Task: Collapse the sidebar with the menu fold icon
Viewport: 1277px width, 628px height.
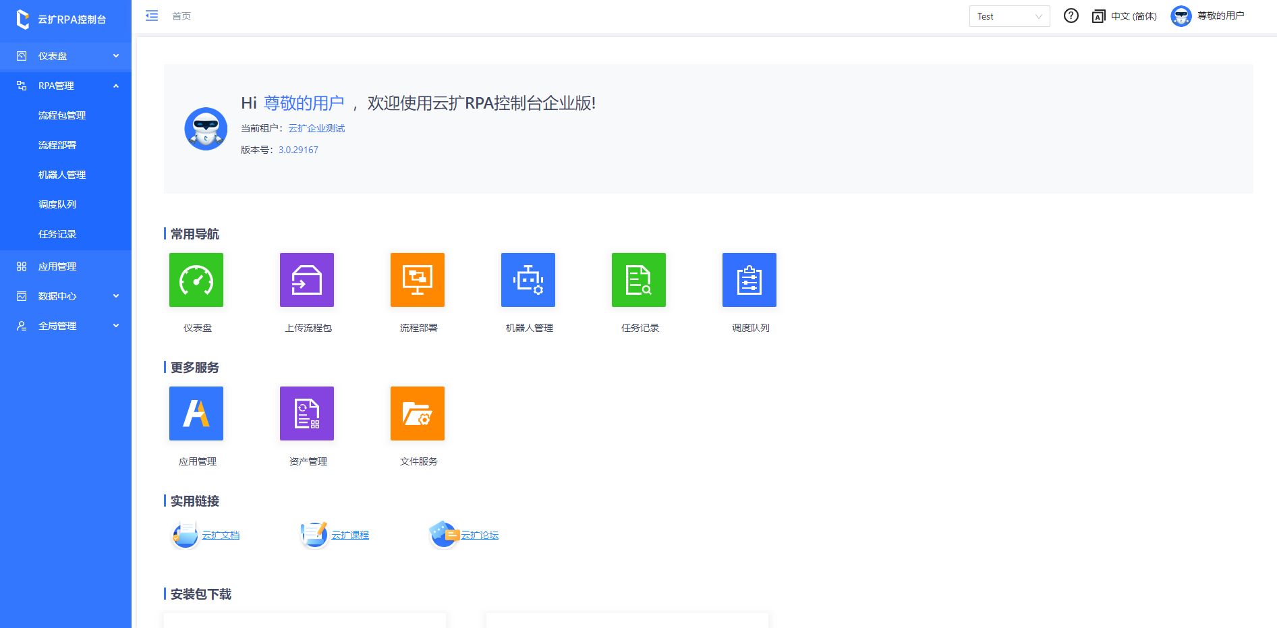Action: pos(152,16)
